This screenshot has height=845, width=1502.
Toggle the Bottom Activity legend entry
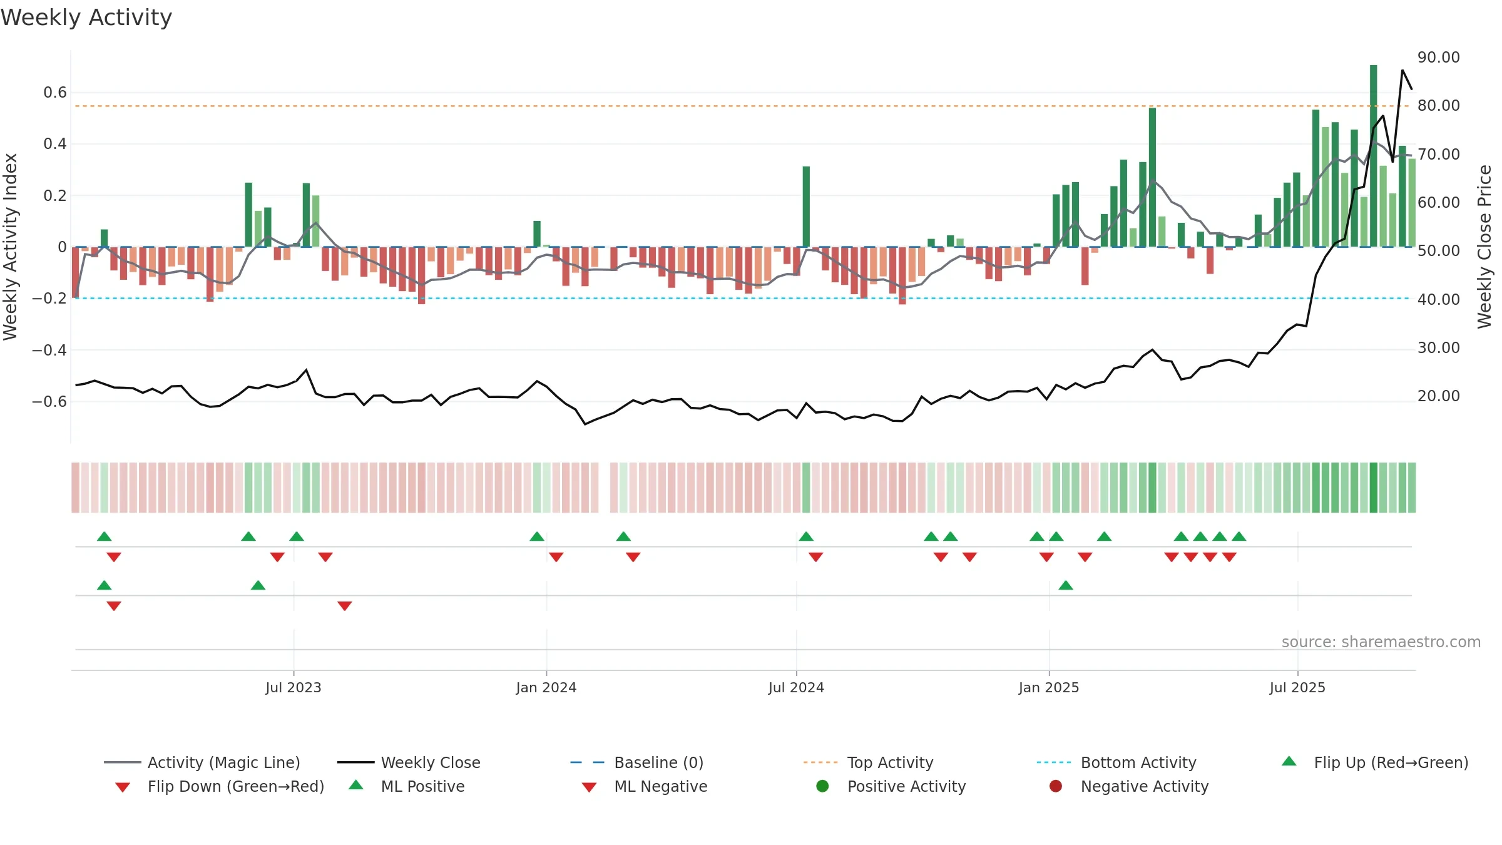[1116, 762]
